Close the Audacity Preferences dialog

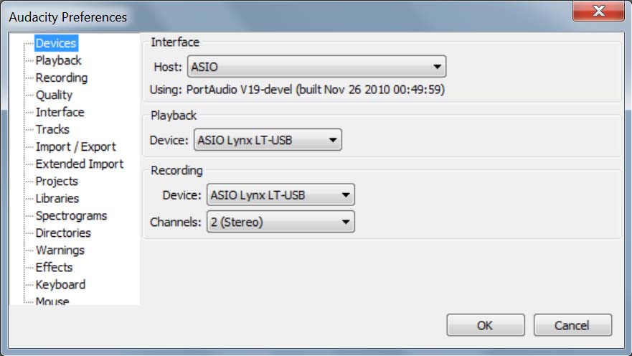coord(598,14)
